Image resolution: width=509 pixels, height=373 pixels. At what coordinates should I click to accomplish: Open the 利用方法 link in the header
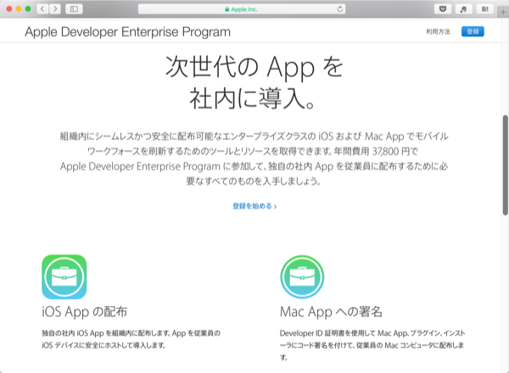pyautogui.click(x=438, y=31)
